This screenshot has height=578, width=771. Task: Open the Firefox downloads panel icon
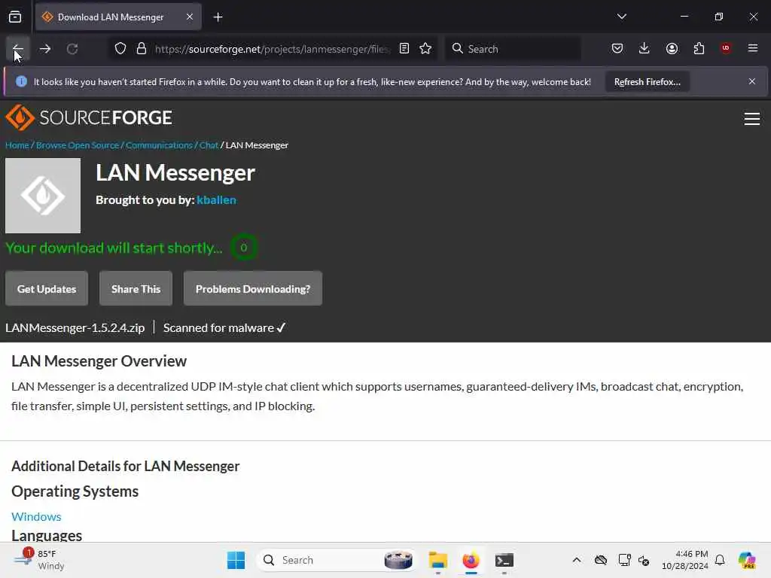tap(645, 48)
